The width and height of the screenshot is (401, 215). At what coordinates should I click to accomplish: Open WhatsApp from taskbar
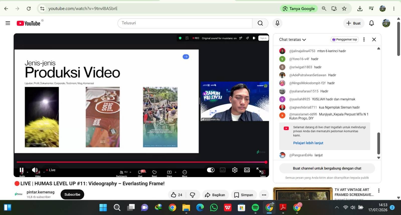(214, 207)
